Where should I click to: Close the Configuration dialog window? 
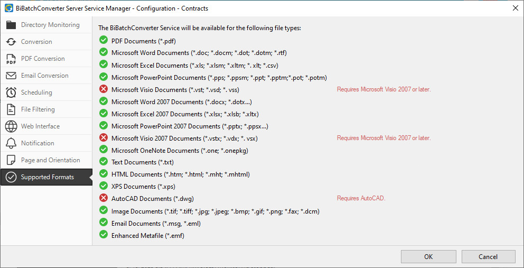[x=516, y=8]
